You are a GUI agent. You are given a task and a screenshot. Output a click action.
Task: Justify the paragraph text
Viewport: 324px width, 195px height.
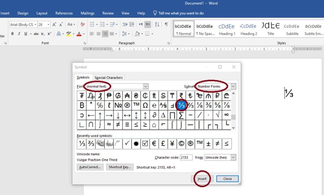(112, 34)
